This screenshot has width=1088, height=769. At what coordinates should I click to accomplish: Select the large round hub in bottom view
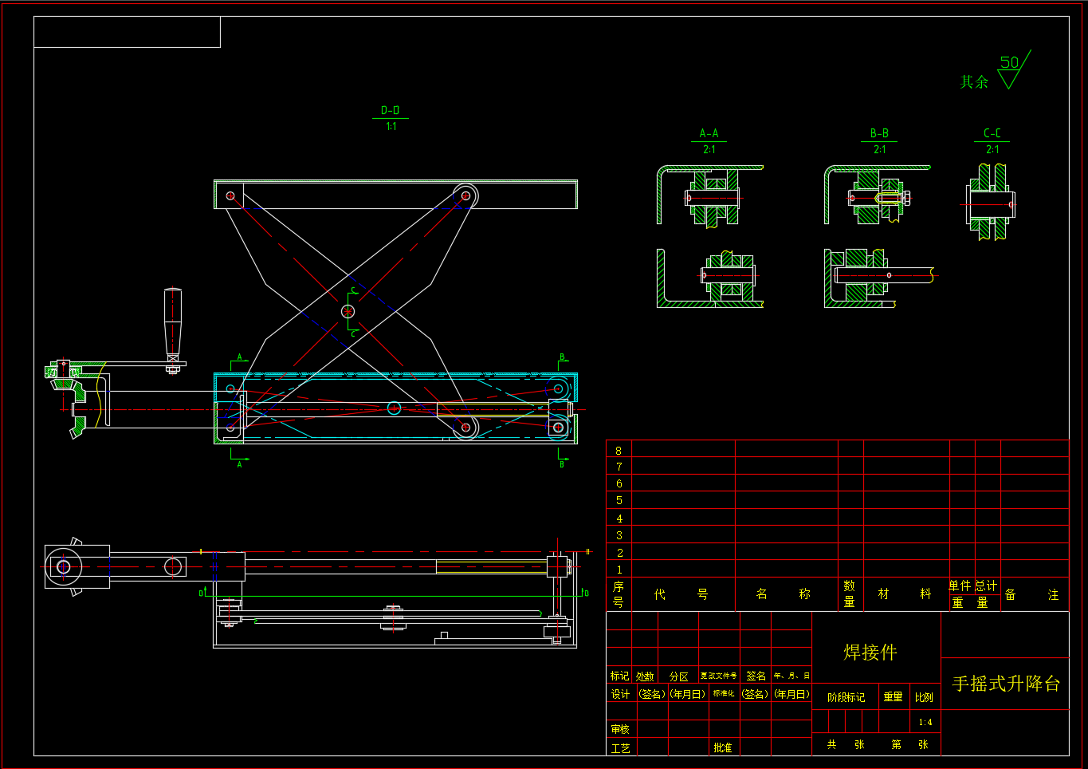pyautogui.click(x=63, y=567)
